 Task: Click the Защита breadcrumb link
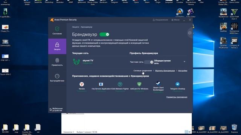75,27
